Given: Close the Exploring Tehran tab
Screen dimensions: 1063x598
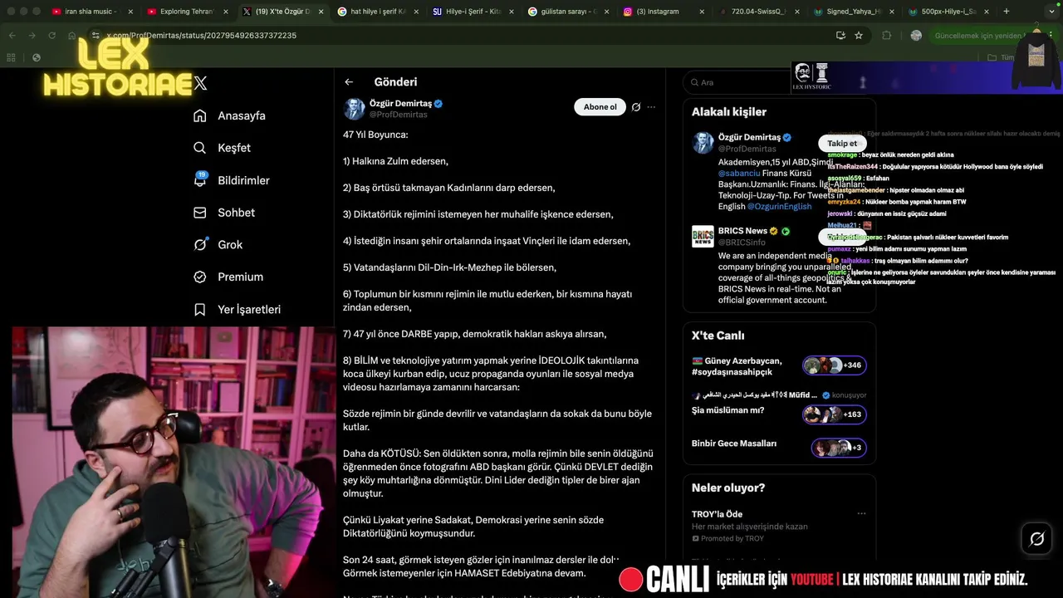Looking at the screenshot, I should click(226, 12).
